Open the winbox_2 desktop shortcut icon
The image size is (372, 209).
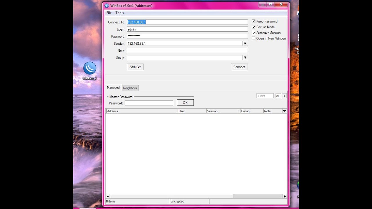coord(90,71)
